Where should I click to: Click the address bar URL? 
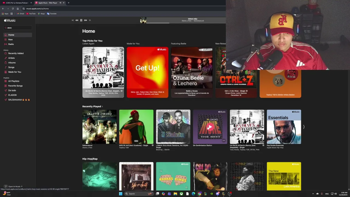[37, 8]
